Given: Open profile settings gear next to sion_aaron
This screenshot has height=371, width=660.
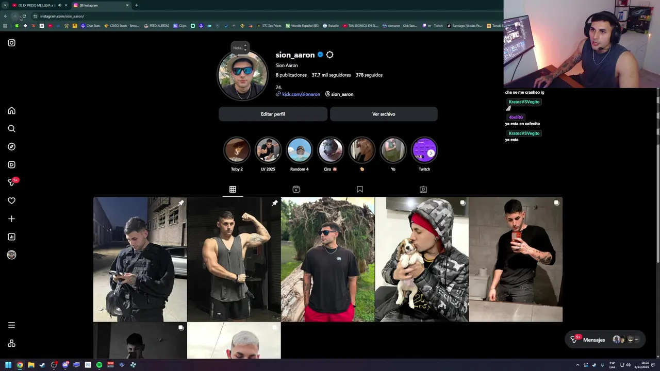Looking at the screenshot, I should [329, 55].
